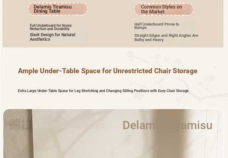Click the striped ribbed panel in photo
Image resolution: width=228 pixels, height=158 pixels.
coord(18,133)
